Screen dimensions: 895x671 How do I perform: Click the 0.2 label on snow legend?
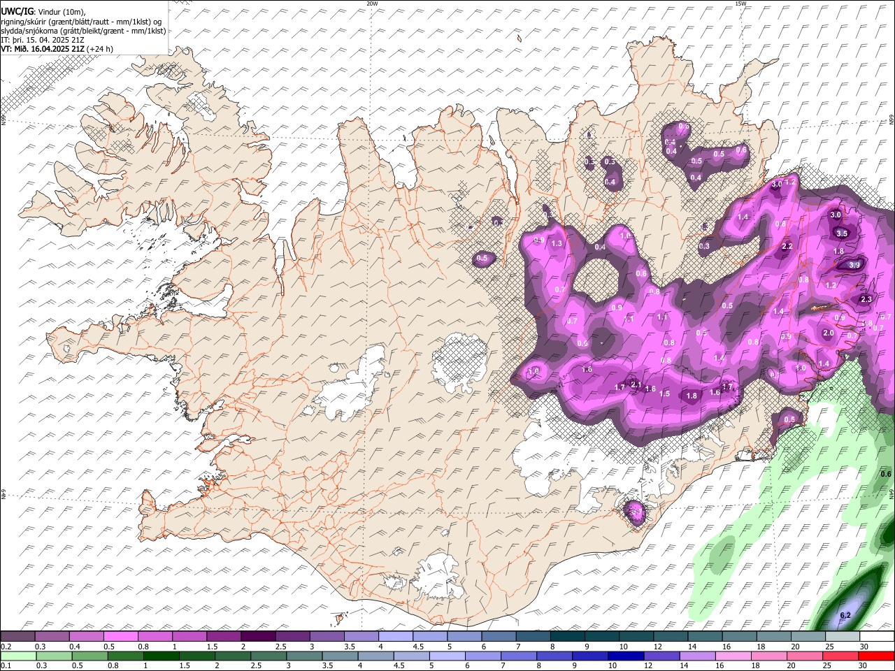[x=5, y=647]
